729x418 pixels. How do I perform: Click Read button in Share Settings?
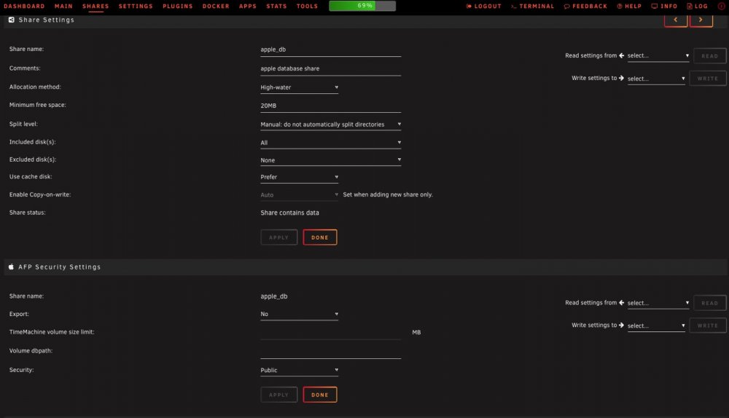(709, 56)
